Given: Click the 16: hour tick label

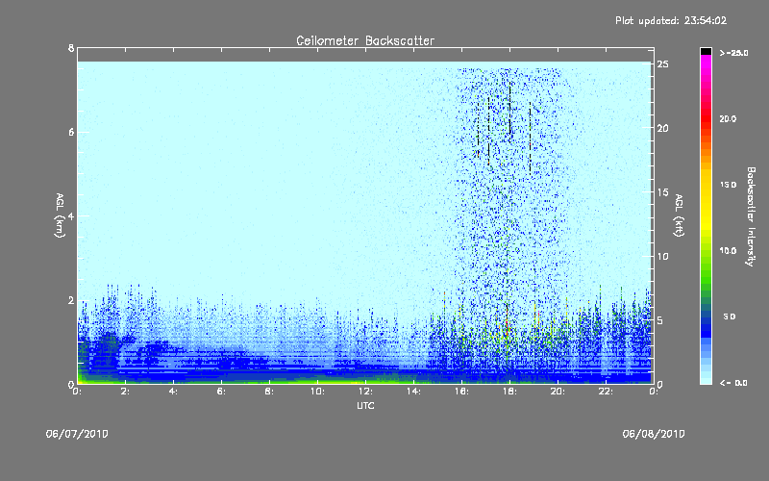Looking at the screenshot, I should tap(461, 392).
